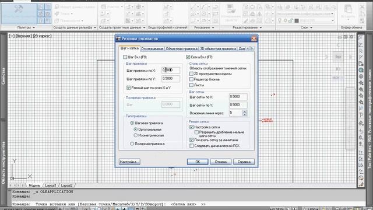The image size is (373, 210).
Task: Enable 'Разрешить дробление мельче шага сетки'
Action: [x=196, y=132]
